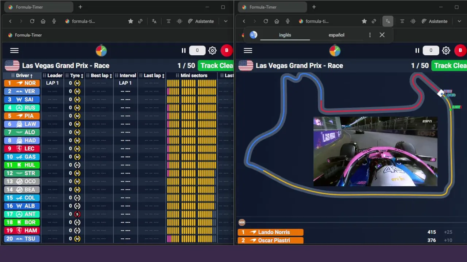467x262 pixels.
Task: Click delay counter field in right window
Action: pyautogui.click(x=431, y=51)
